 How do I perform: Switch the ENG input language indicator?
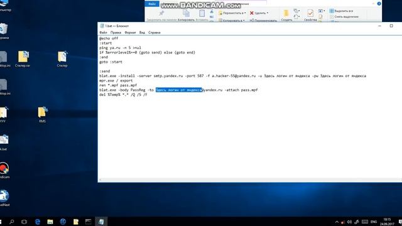tap(374, 222)
